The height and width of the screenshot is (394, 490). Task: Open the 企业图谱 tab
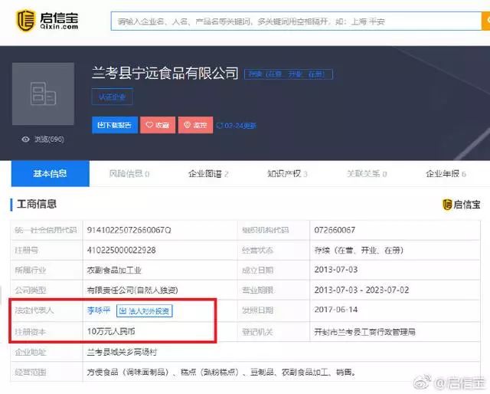click(x=208, y=174)
